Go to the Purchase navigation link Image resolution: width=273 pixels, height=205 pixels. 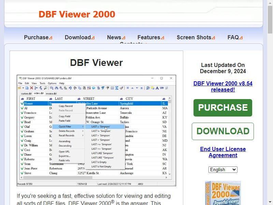tap(38, 37)
